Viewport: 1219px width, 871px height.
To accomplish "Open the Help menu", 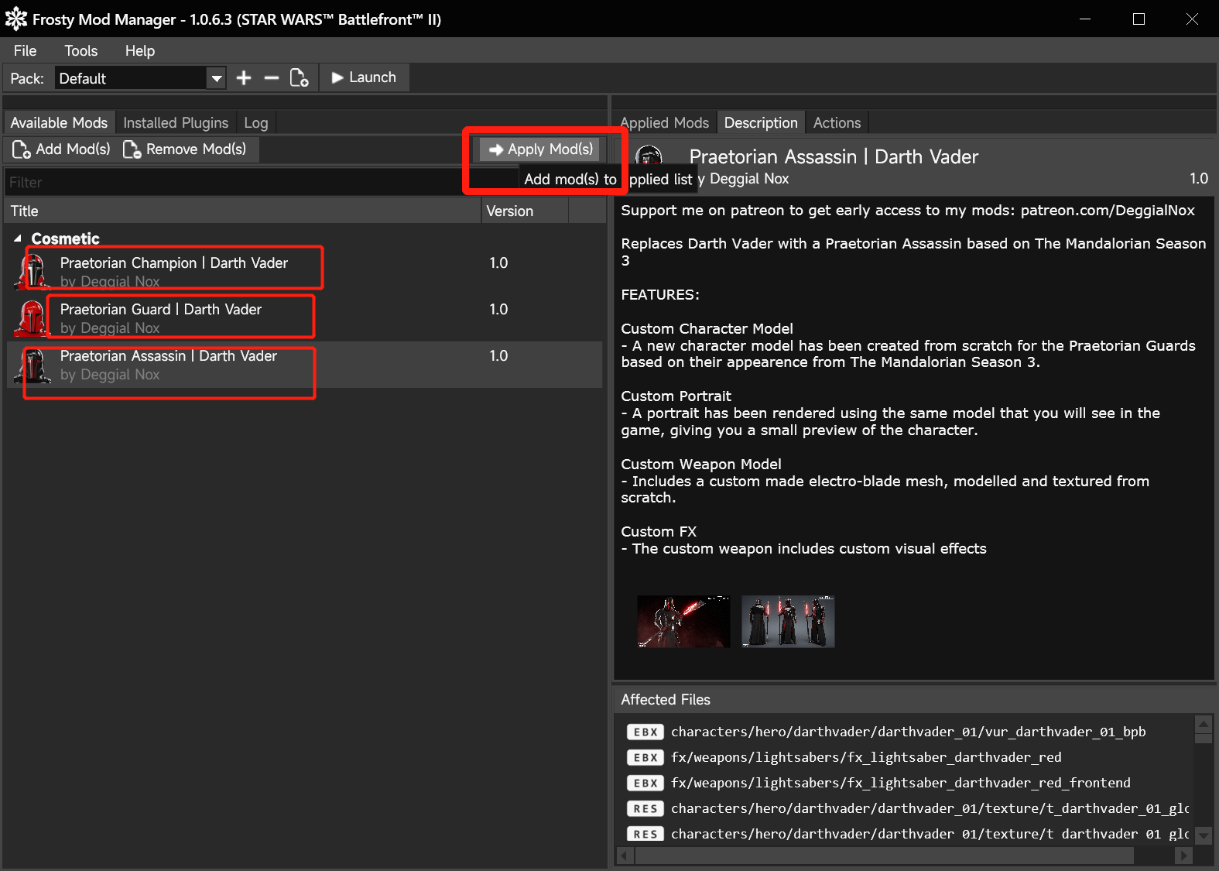I will (x=139, y=51).
